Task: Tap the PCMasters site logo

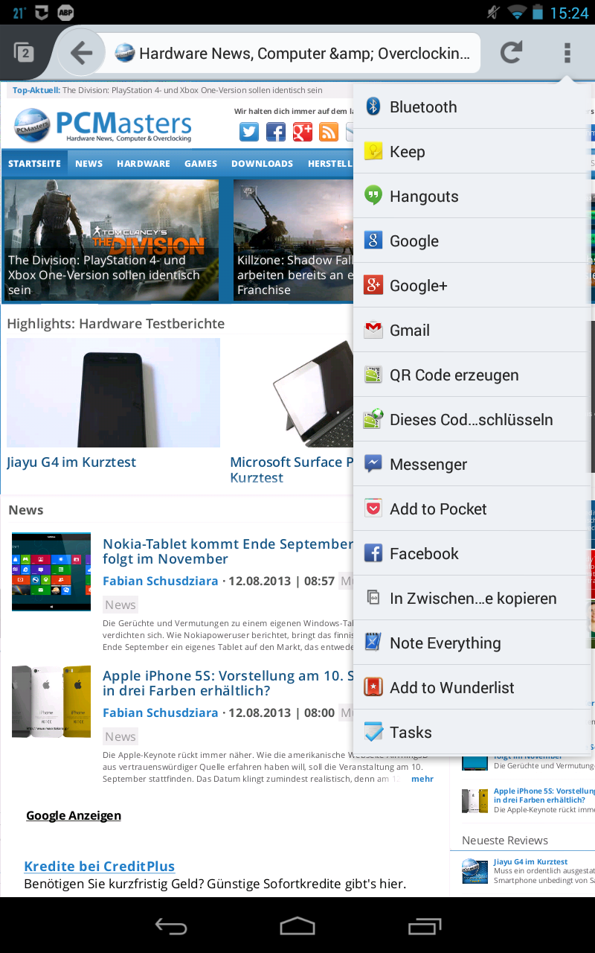Action: 103,125
